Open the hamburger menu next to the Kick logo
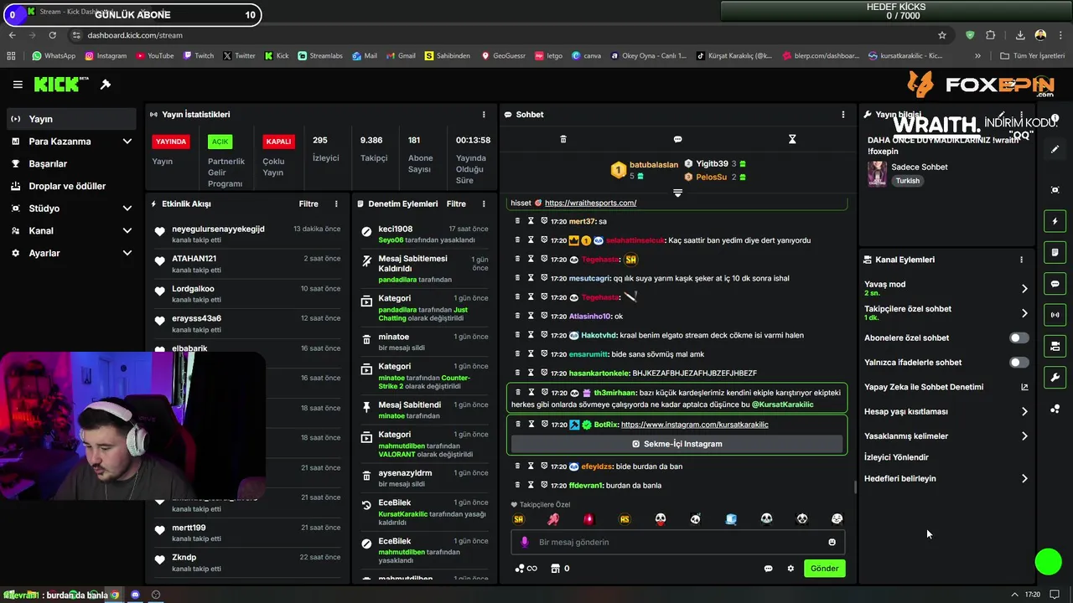The width and height of the screenshot is (1073, 603). pyautogui.click(x=18, y=85)
